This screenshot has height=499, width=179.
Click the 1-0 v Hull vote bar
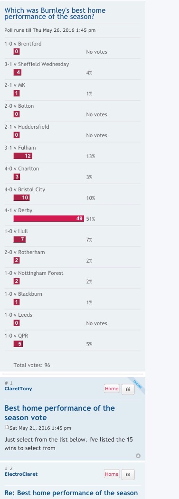pyautogui.click(x=19, y=239)
